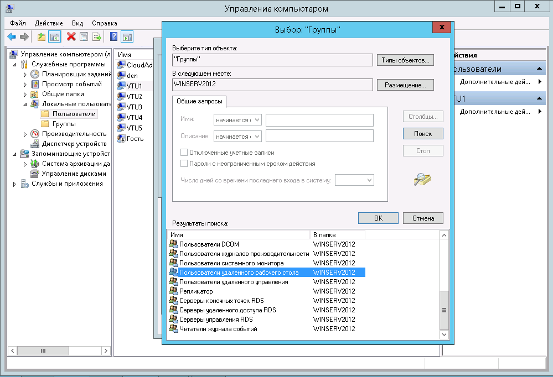The width and height of the screenshot is (553, 377).
Task: Open the Справка menu
Action: point(105,23)
